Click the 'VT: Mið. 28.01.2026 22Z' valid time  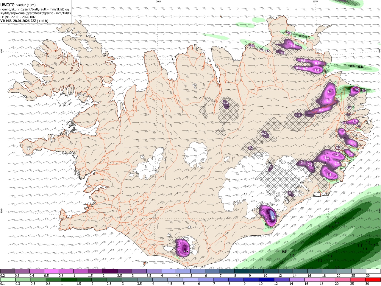coord(18,21)
